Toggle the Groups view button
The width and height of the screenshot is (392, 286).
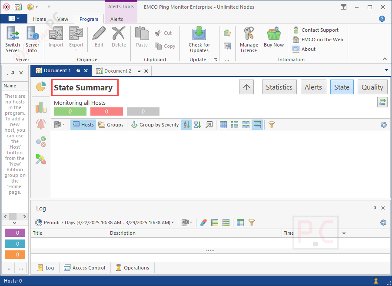[111, 124]
